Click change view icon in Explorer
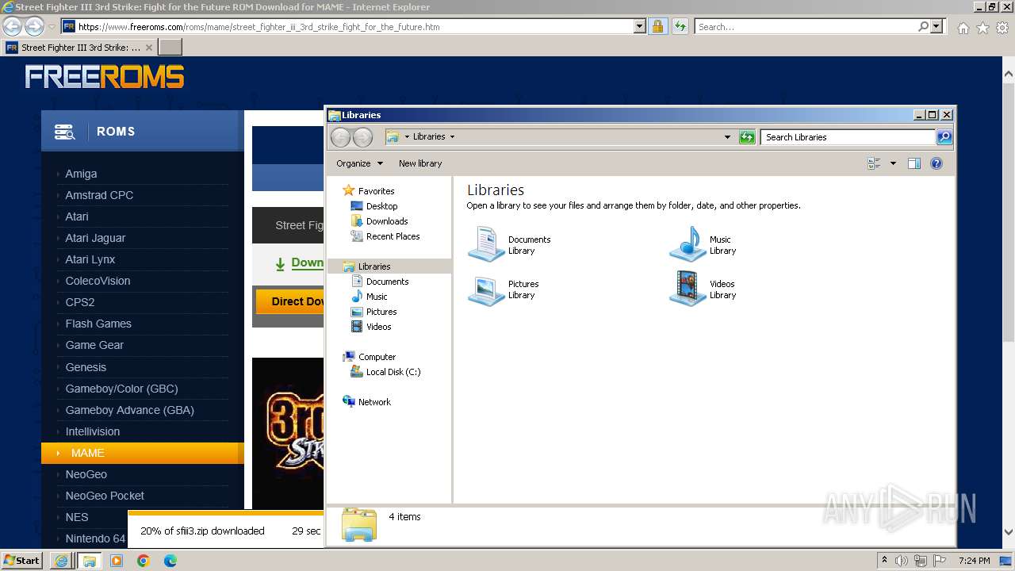This screenshot has height=571, width=1015. pyautogui.click(x=874, y=163)
